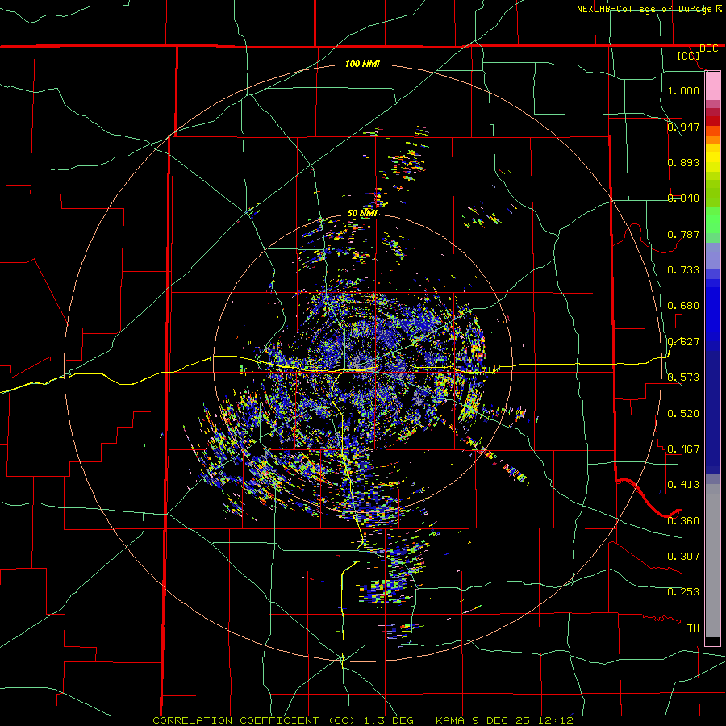Click the 0.627 legend value
The height and width of the screenshot is (726, 726).
point(683,342)
